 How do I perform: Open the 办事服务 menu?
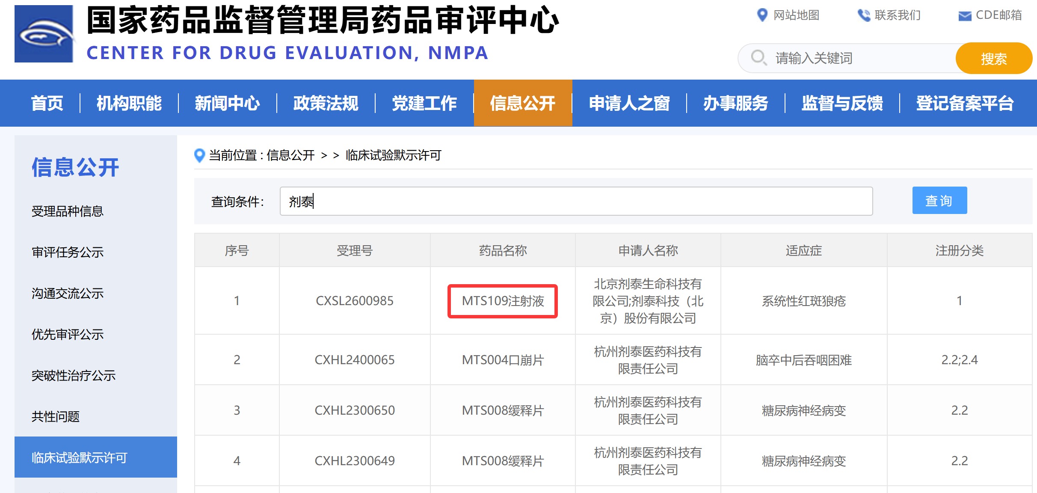pyautogui.click(x=736, y=103)
